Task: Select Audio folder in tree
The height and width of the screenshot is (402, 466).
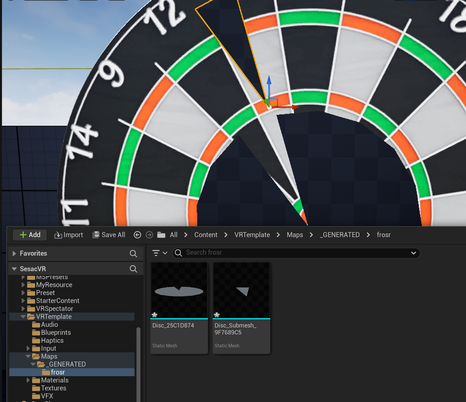Action: (49, 325)
